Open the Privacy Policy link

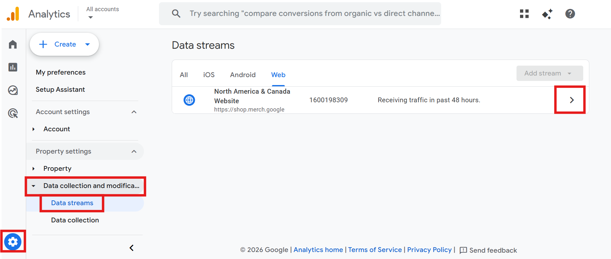click(x=429, y=250)
